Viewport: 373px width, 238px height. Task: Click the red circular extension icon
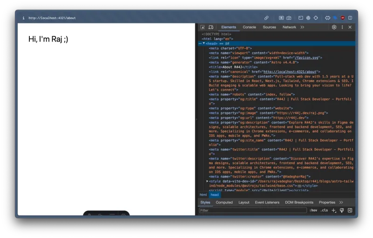[x=343, y=18]
